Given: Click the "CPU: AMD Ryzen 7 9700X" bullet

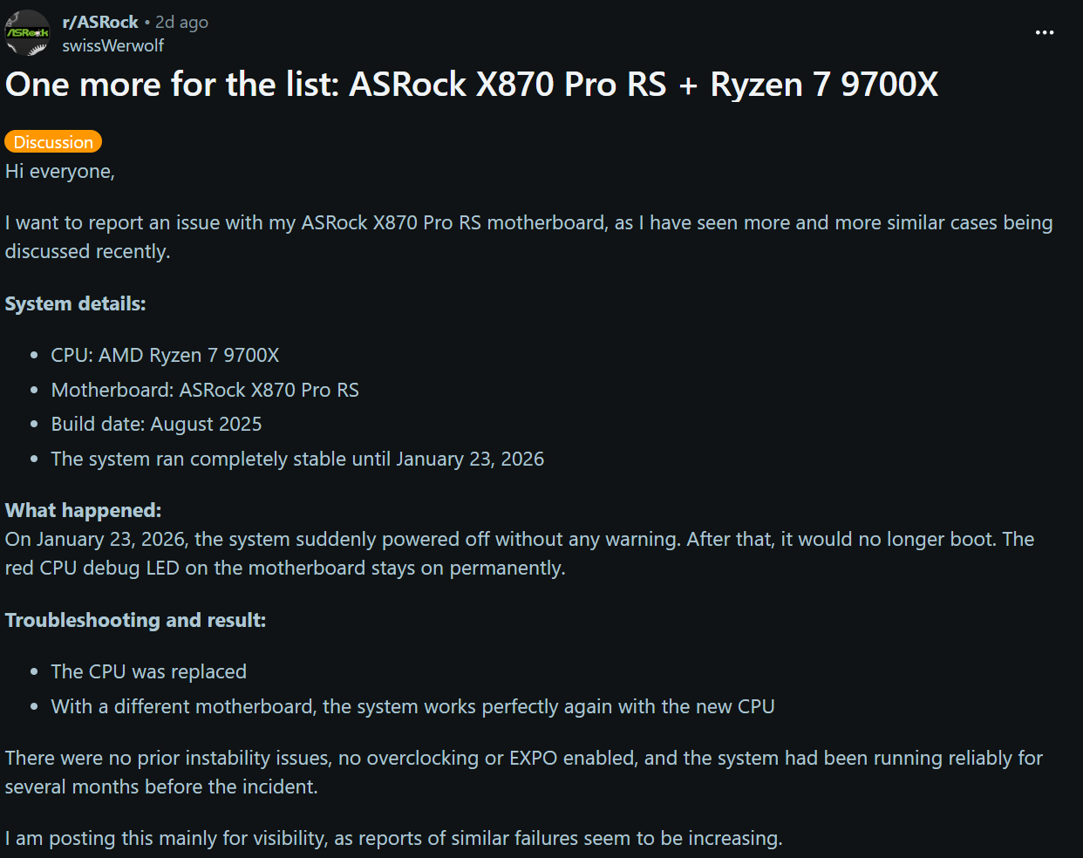Looking at the screenshot, I should coord(165,355).
